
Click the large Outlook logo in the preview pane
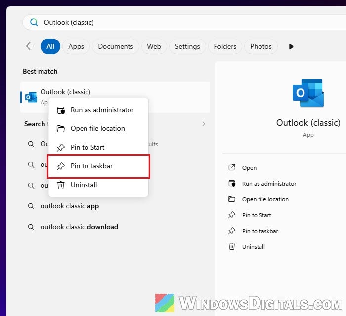[x=308, y=93]
